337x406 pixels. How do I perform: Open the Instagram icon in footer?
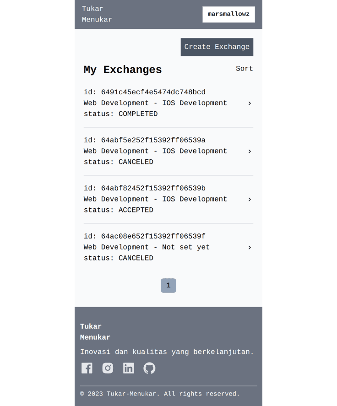point(108,368)
